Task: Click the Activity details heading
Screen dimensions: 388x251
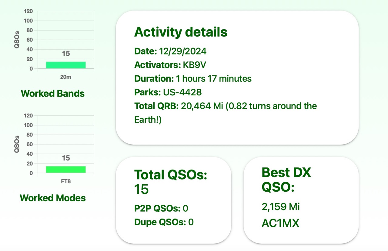Action: coord(181,32)
